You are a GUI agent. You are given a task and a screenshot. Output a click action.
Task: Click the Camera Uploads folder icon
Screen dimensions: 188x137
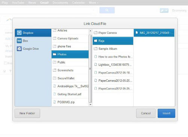[55, 38]
